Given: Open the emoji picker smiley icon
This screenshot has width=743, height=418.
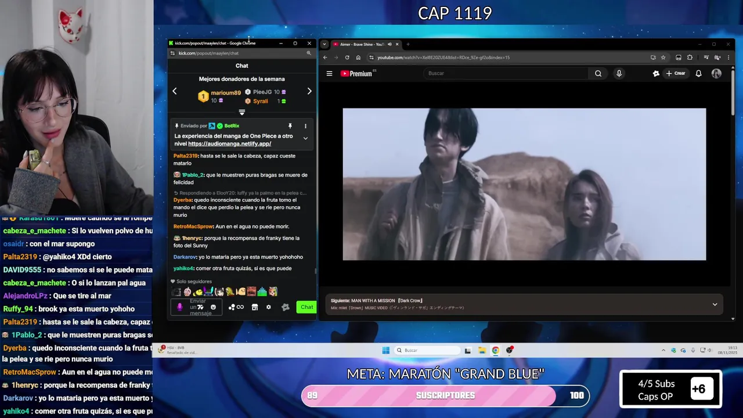Looking at the screenshot, I should 213,307.
